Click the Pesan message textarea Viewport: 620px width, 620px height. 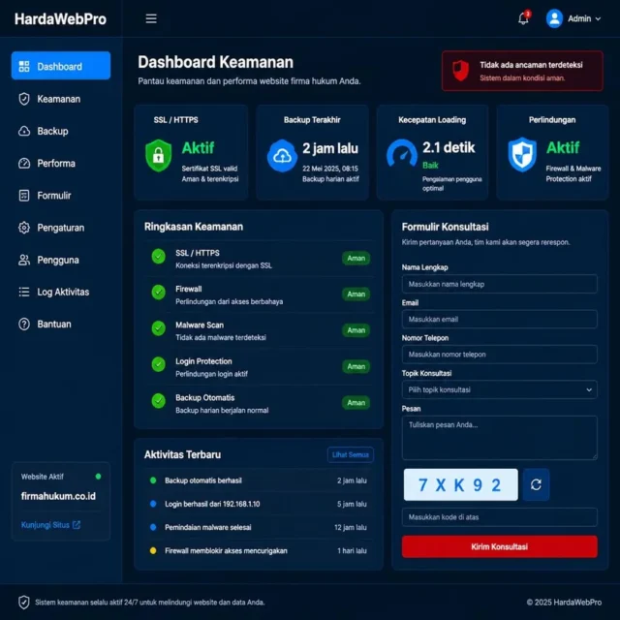(x=500, y=438)
